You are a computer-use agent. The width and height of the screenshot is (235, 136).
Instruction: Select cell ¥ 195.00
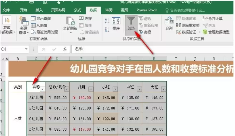[154, 129]
